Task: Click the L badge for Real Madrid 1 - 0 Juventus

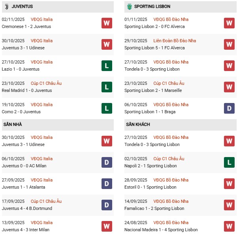Action: point(107,87)
